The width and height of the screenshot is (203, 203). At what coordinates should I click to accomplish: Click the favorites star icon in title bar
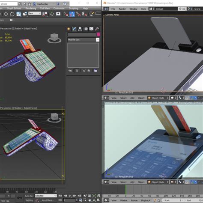tap(30, 4)
